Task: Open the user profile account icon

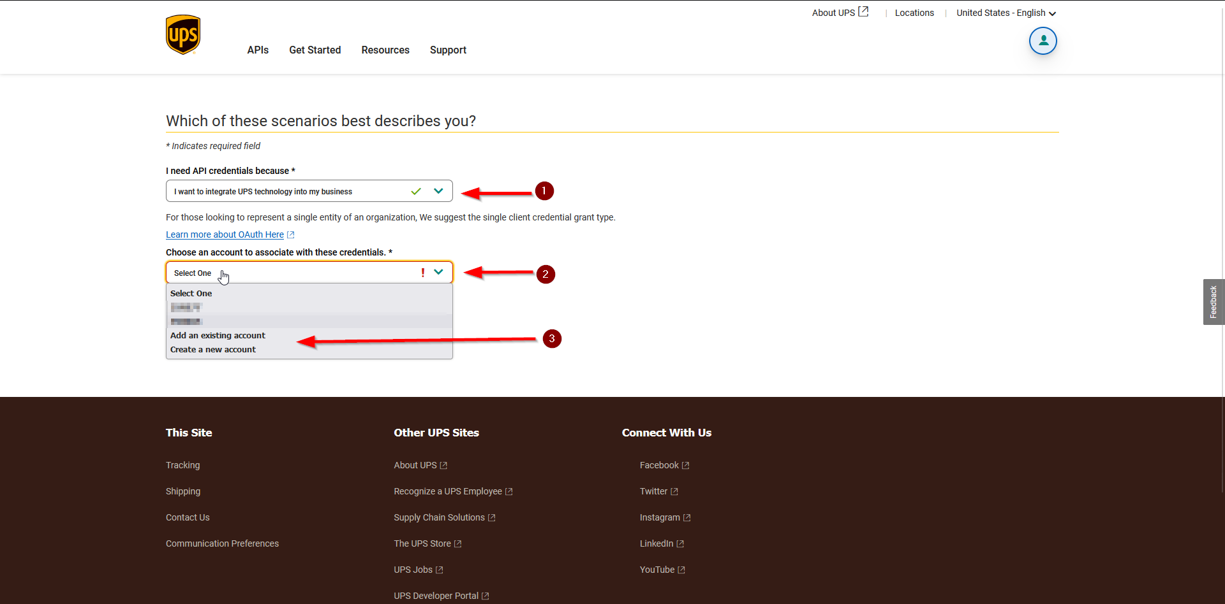Action: click(1043, 41)
